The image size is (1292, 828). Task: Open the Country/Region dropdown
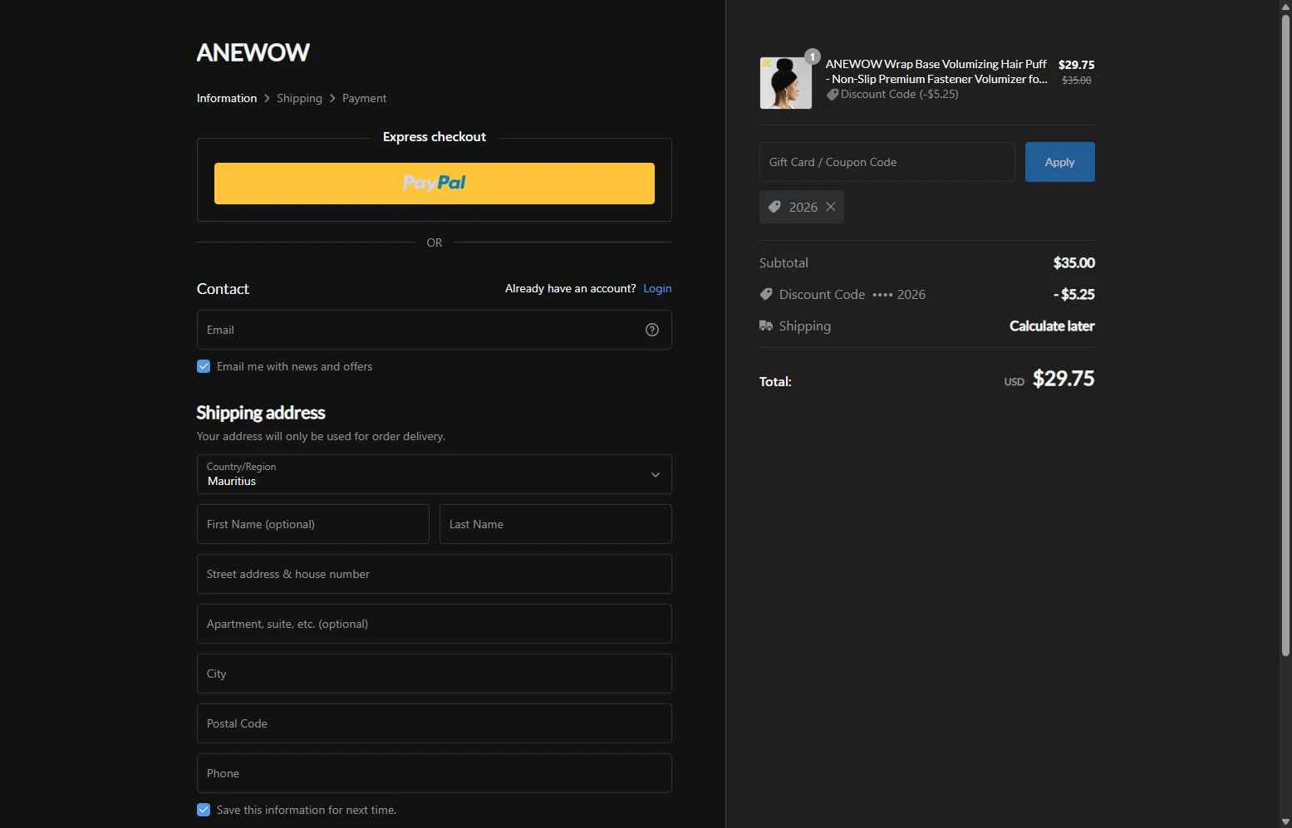pyautogui.click(x=435, y=474)
